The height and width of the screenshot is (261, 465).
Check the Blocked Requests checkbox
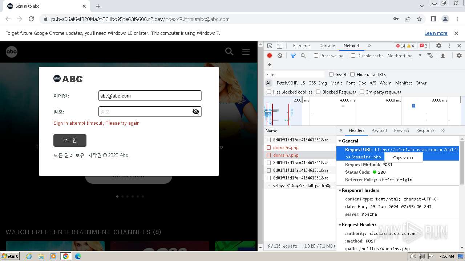coord(318,92)
